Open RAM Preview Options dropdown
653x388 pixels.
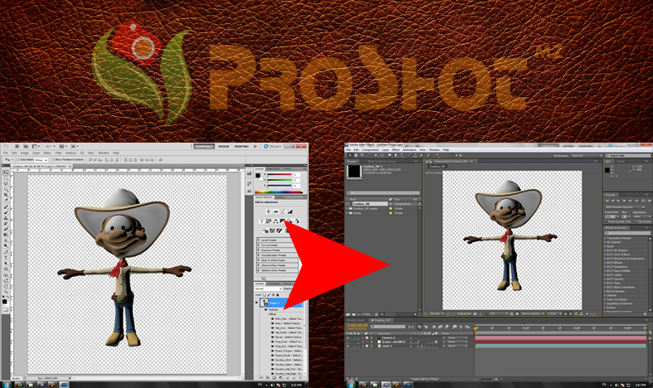click(x=625, y=207)
